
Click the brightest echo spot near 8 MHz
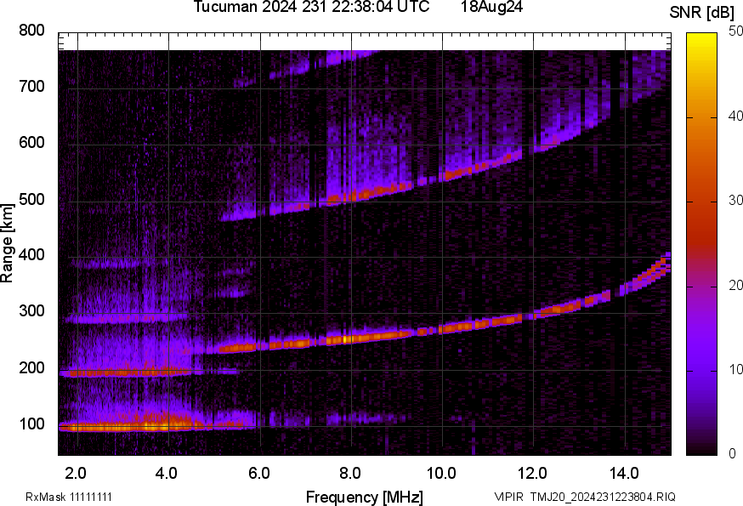point(346,339)
